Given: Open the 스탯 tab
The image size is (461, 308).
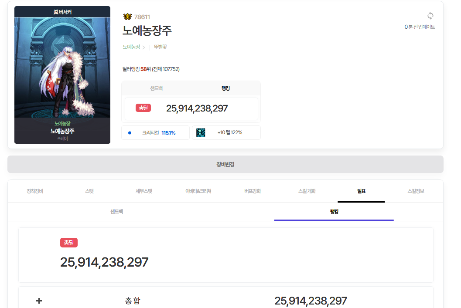Looking at the screenshot, I should 89,191.
